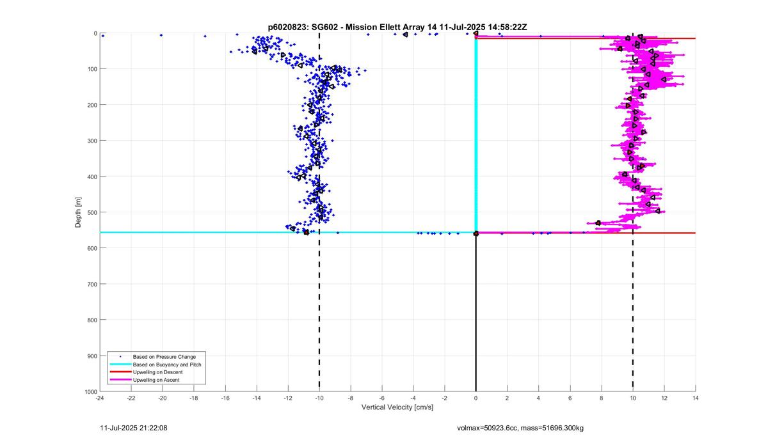
Task: Click depth axis tick label '600'
Action: (92, 248)
